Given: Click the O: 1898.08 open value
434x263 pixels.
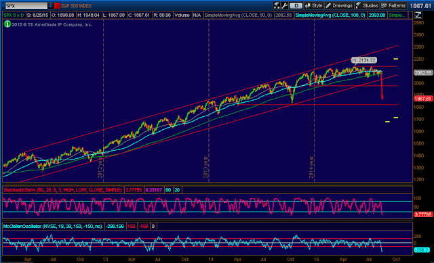Looking at the screenshot, I should [63, 15].
